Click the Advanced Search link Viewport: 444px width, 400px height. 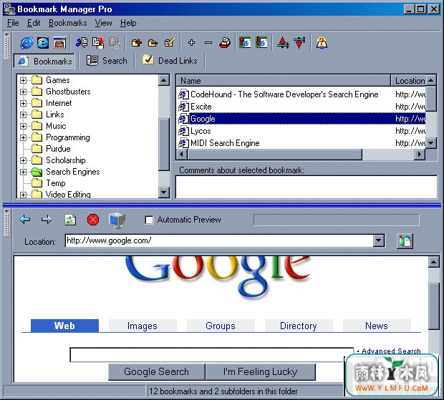(391, 351)
